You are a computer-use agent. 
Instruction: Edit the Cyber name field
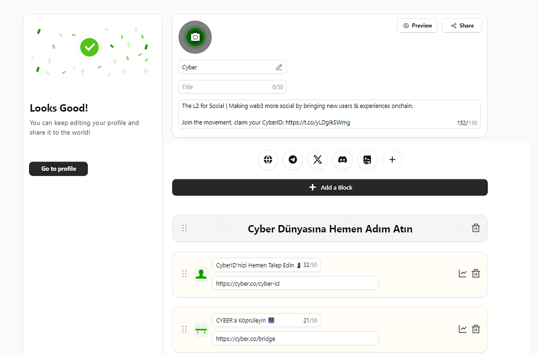pyautogui.click(x=232, y=67)
